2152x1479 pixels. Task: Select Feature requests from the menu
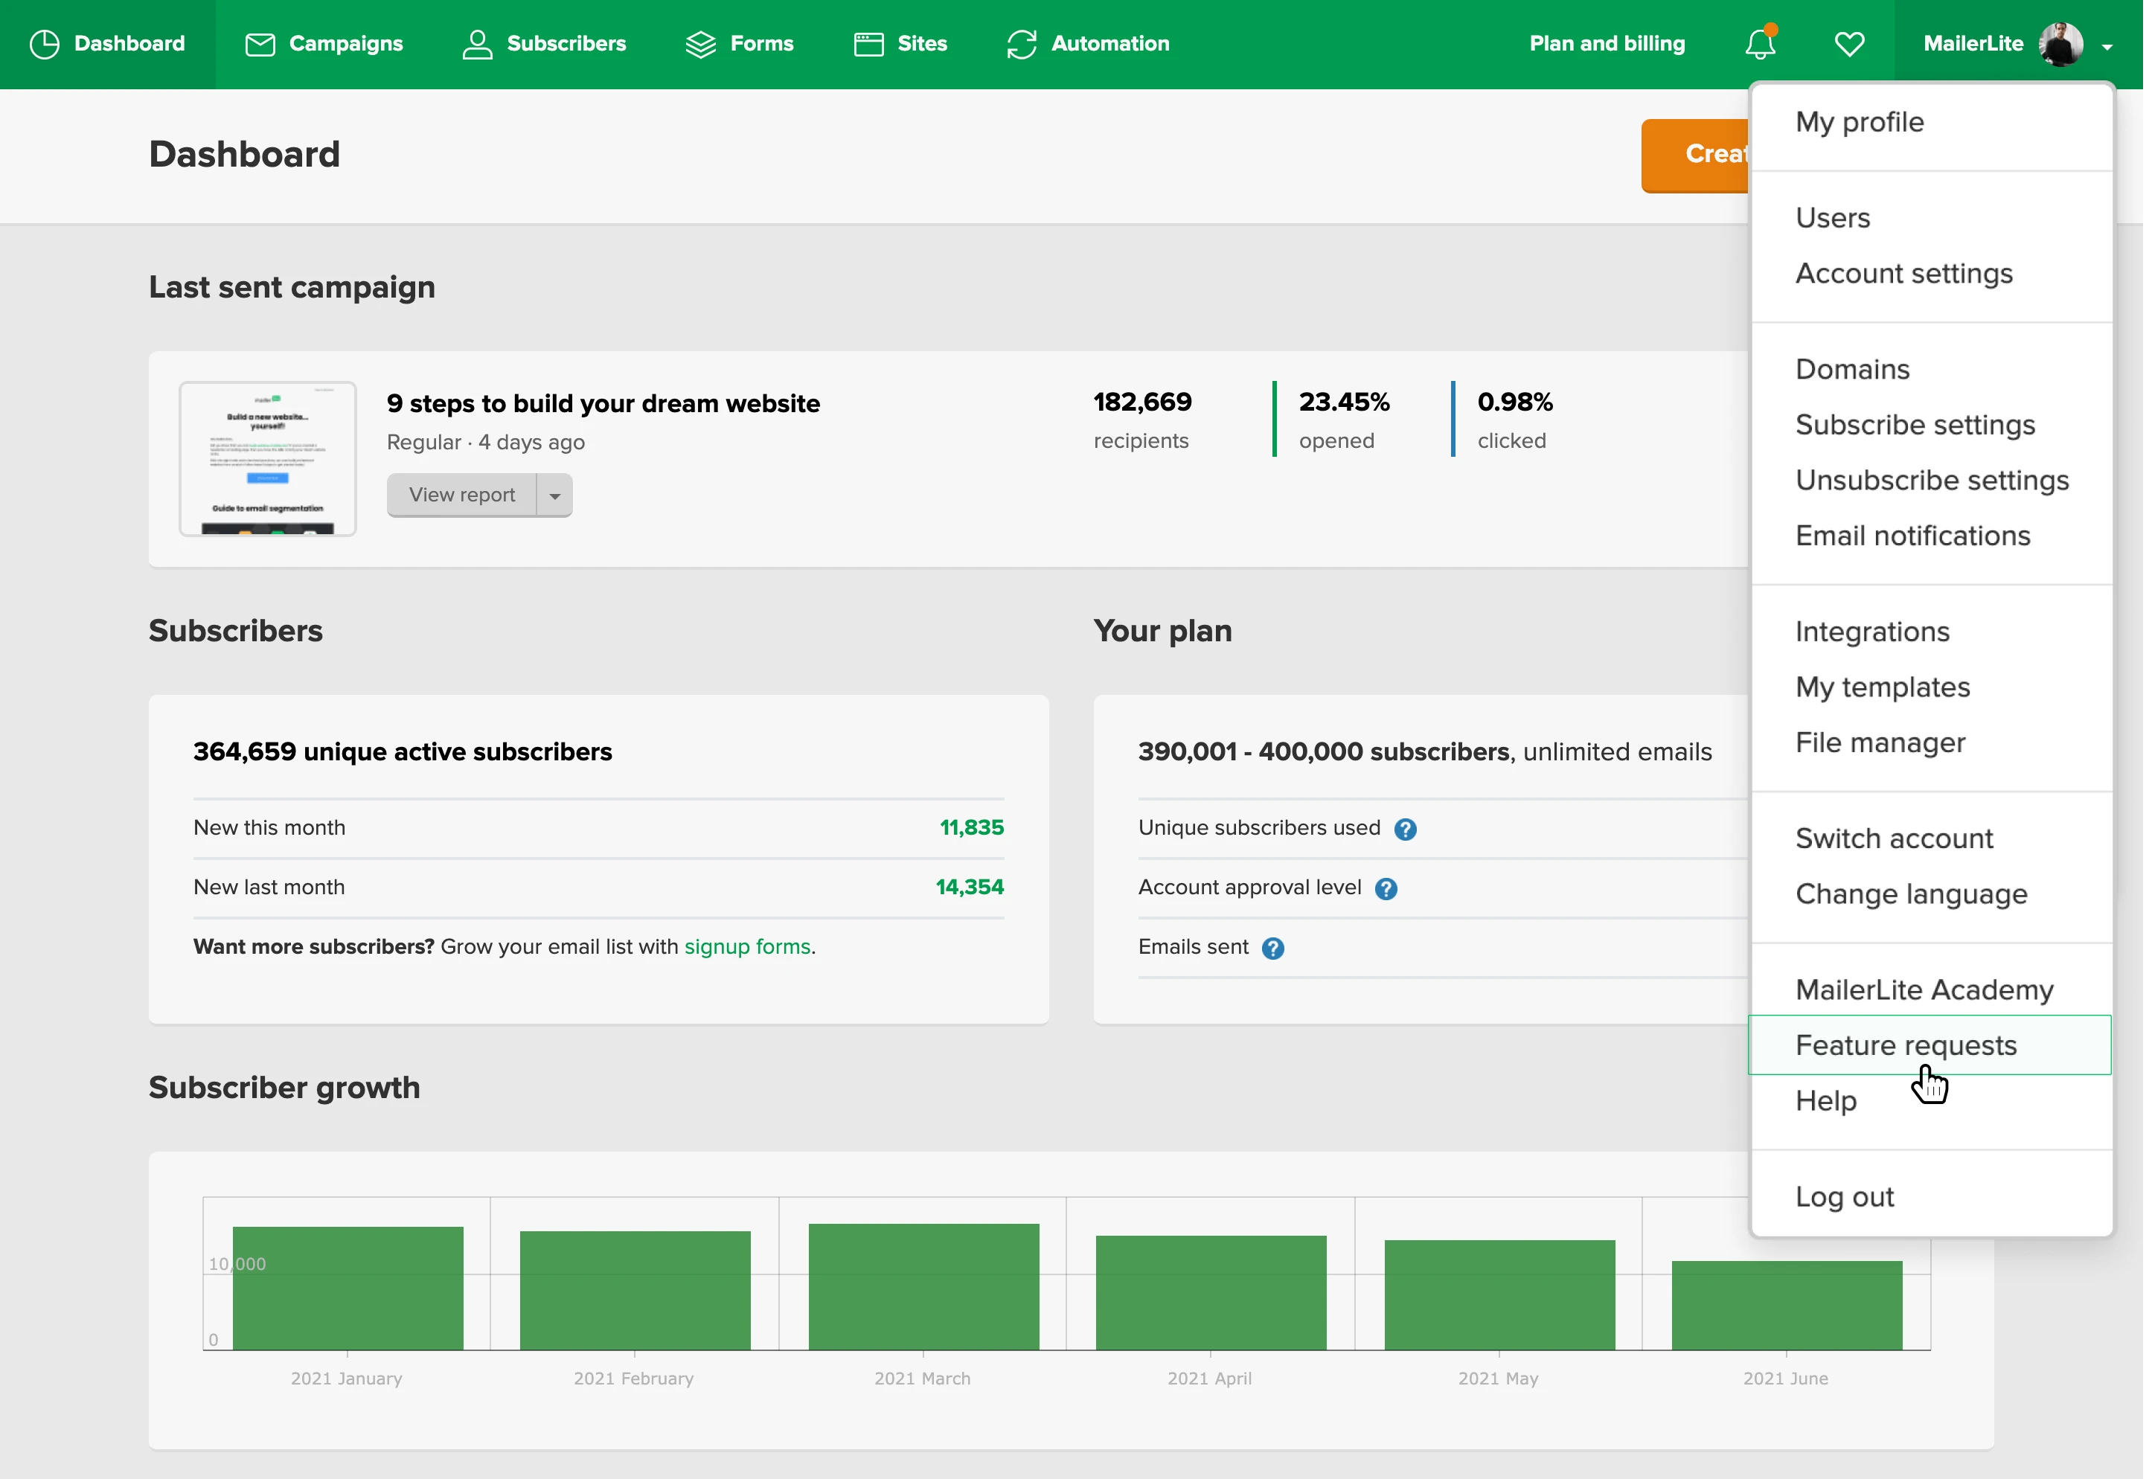pos(1906,1045)
